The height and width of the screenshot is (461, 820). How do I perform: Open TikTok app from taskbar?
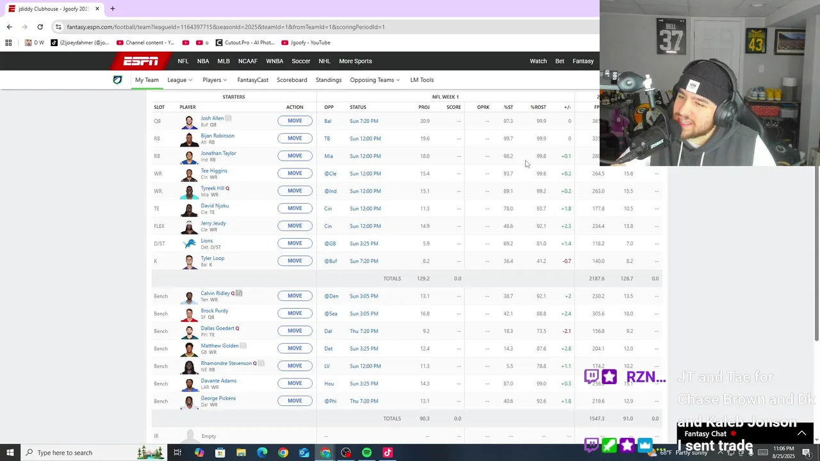388,453
